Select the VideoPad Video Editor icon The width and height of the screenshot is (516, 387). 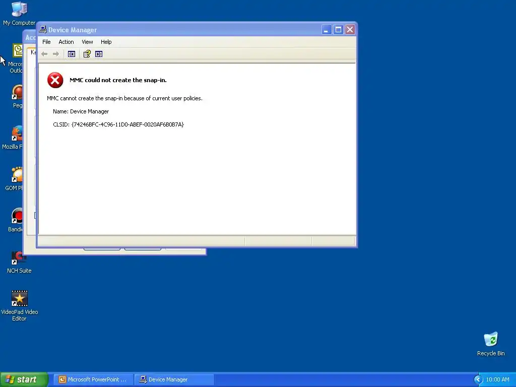20,306
